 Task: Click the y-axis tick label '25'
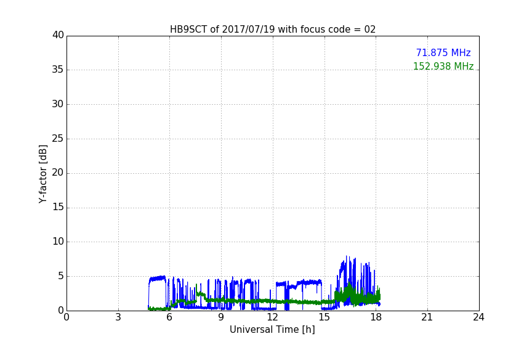pyautogui.click(x=58, y=139)
